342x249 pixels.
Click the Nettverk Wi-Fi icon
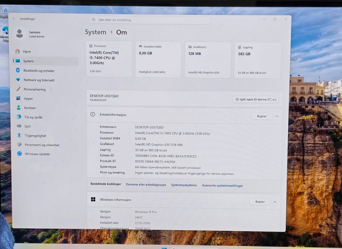coord(18,80)
